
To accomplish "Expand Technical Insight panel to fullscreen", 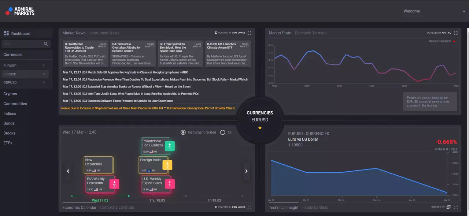I will click(456, 207).
